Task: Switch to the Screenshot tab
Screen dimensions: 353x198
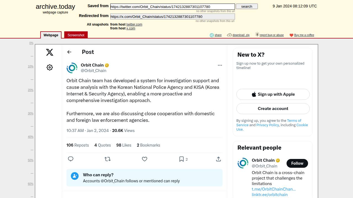Action: [x=76, y=35]
